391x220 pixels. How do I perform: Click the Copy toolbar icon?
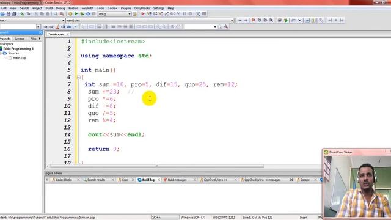pyautogui.click(x=42, y=14)
